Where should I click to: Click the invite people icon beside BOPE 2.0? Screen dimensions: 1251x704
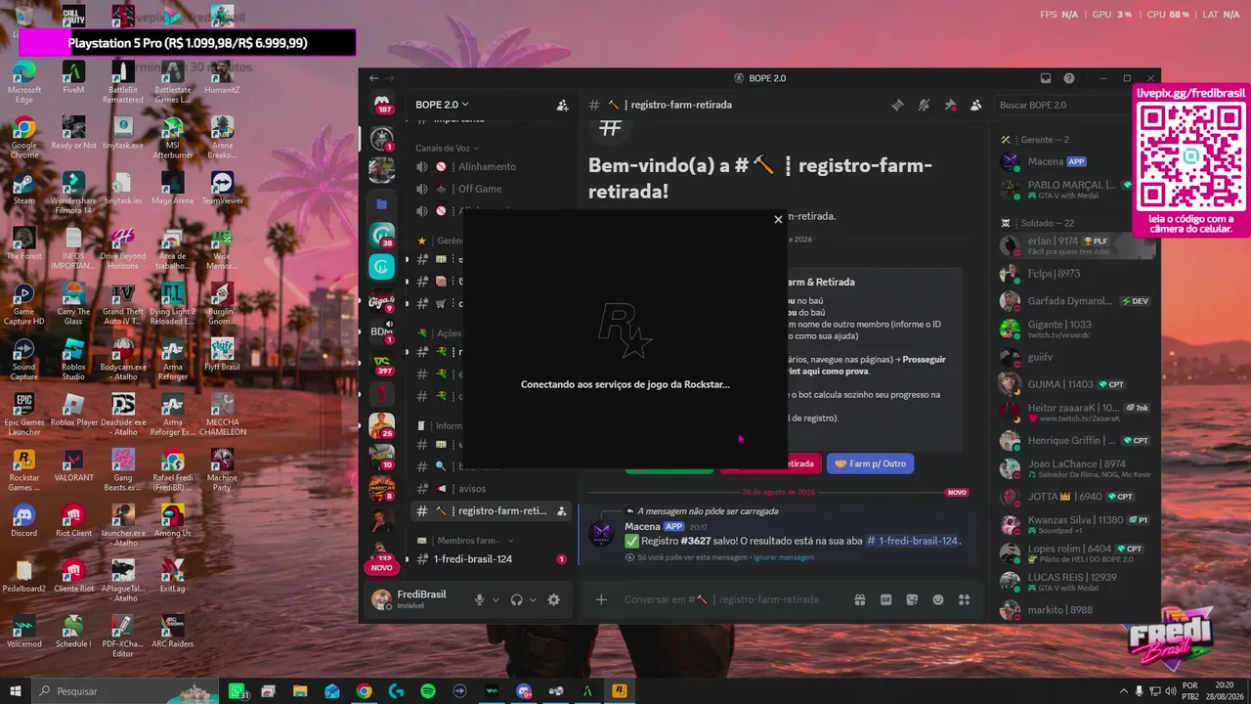click(x=562, y=105)
